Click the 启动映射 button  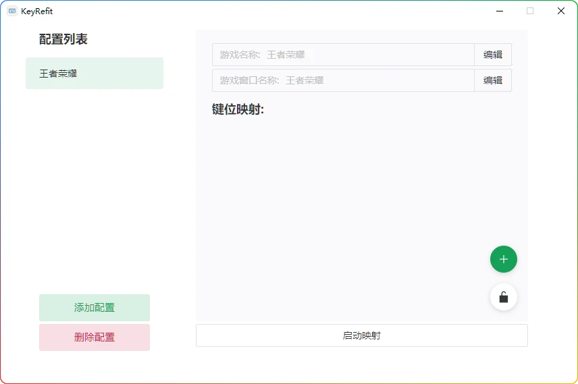(x=362, y=335)
